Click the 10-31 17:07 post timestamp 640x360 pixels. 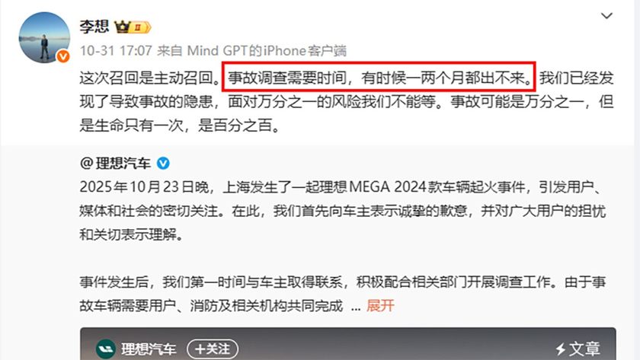click(116, 50)
